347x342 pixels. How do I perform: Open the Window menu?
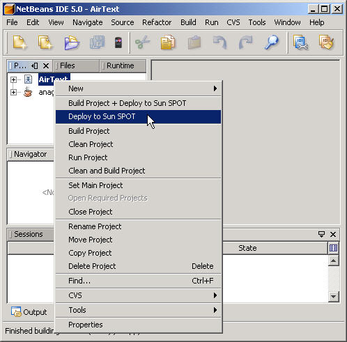pos(287,22)
